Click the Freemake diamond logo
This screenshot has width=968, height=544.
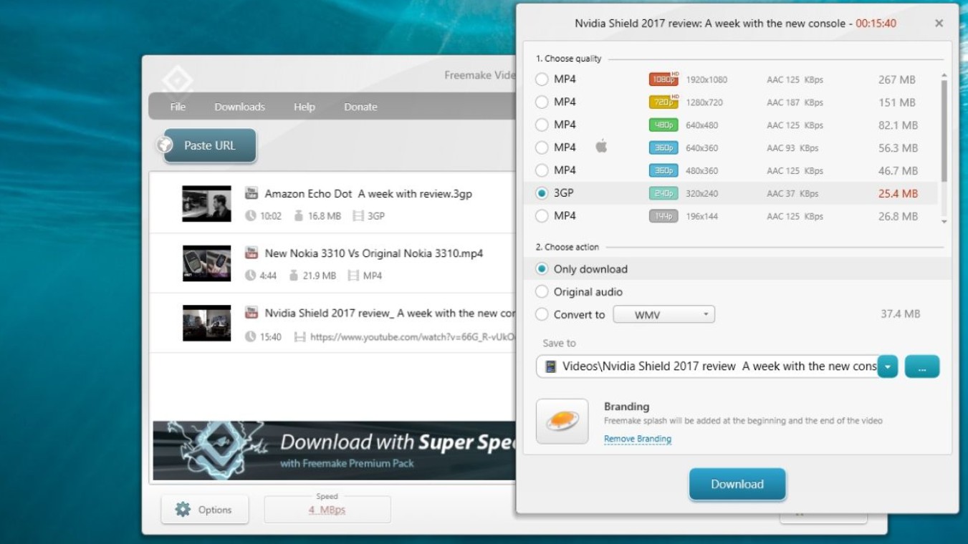(x=176, y=81)
